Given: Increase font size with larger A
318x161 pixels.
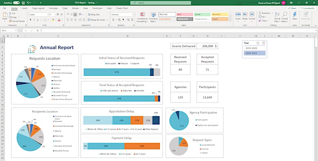Looking at the screenshot, I should pyautogui.click(x=58, y=15).
